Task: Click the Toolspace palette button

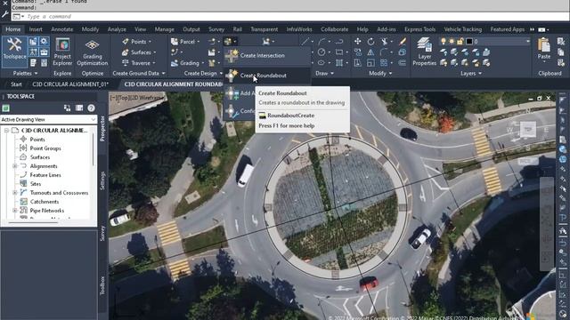Action: tap(14, 51)
